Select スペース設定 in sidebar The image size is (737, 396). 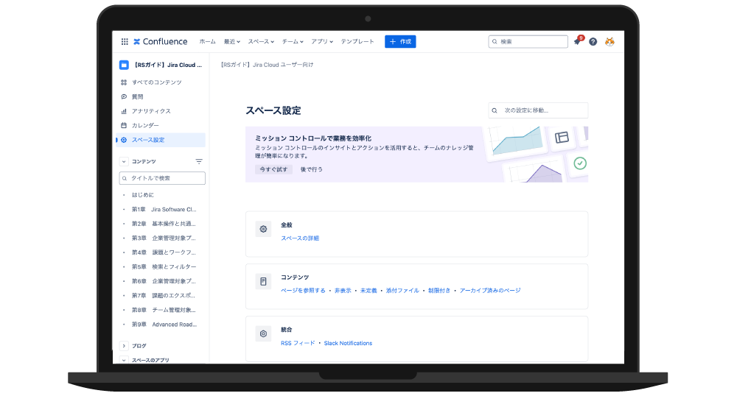click(x=161, y=140)
